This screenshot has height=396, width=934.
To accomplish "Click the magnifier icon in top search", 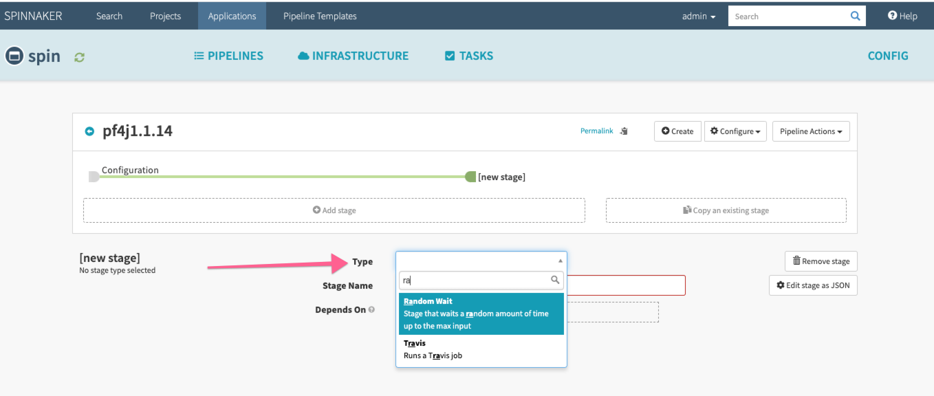I will (856, 16).
